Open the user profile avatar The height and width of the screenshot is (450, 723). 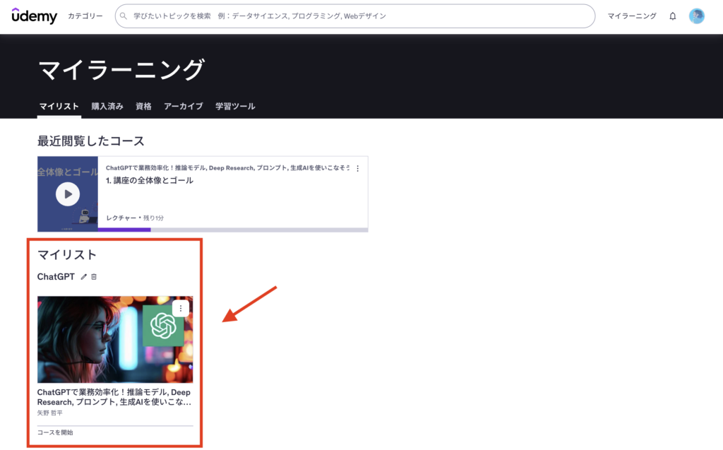(x=697, y=16)
